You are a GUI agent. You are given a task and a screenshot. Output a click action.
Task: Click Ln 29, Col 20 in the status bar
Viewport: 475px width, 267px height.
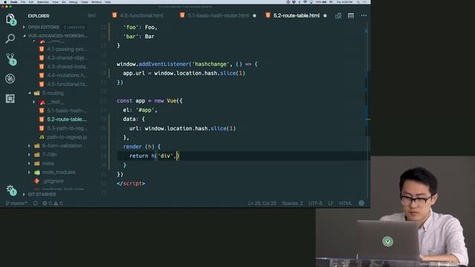click(262, 203)
